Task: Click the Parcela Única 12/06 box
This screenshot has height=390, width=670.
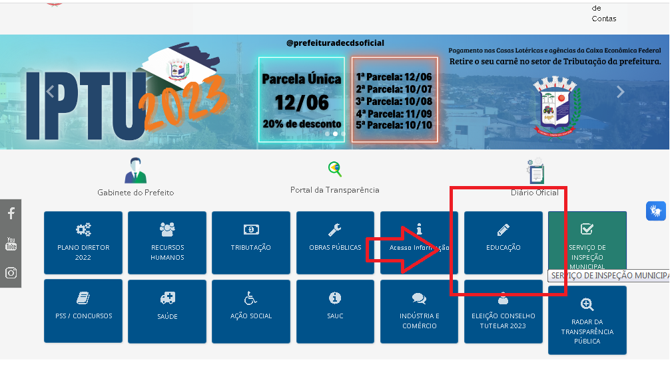Action: [x=302, y=99]
